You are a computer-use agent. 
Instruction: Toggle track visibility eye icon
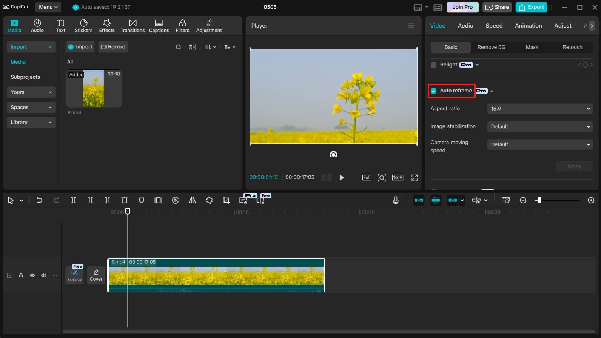pos(32,275)
